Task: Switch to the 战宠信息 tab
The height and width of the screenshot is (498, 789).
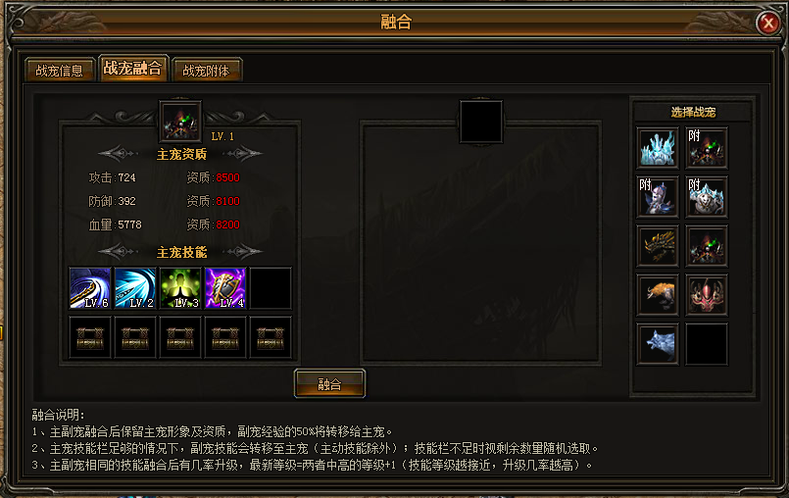Action: click(60, 70)
